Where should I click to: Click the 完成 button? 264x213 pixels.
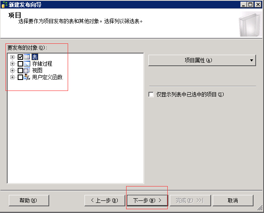[x=190, y=200]
